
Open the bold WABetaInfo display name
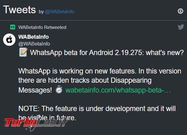(x=34, y=37)
